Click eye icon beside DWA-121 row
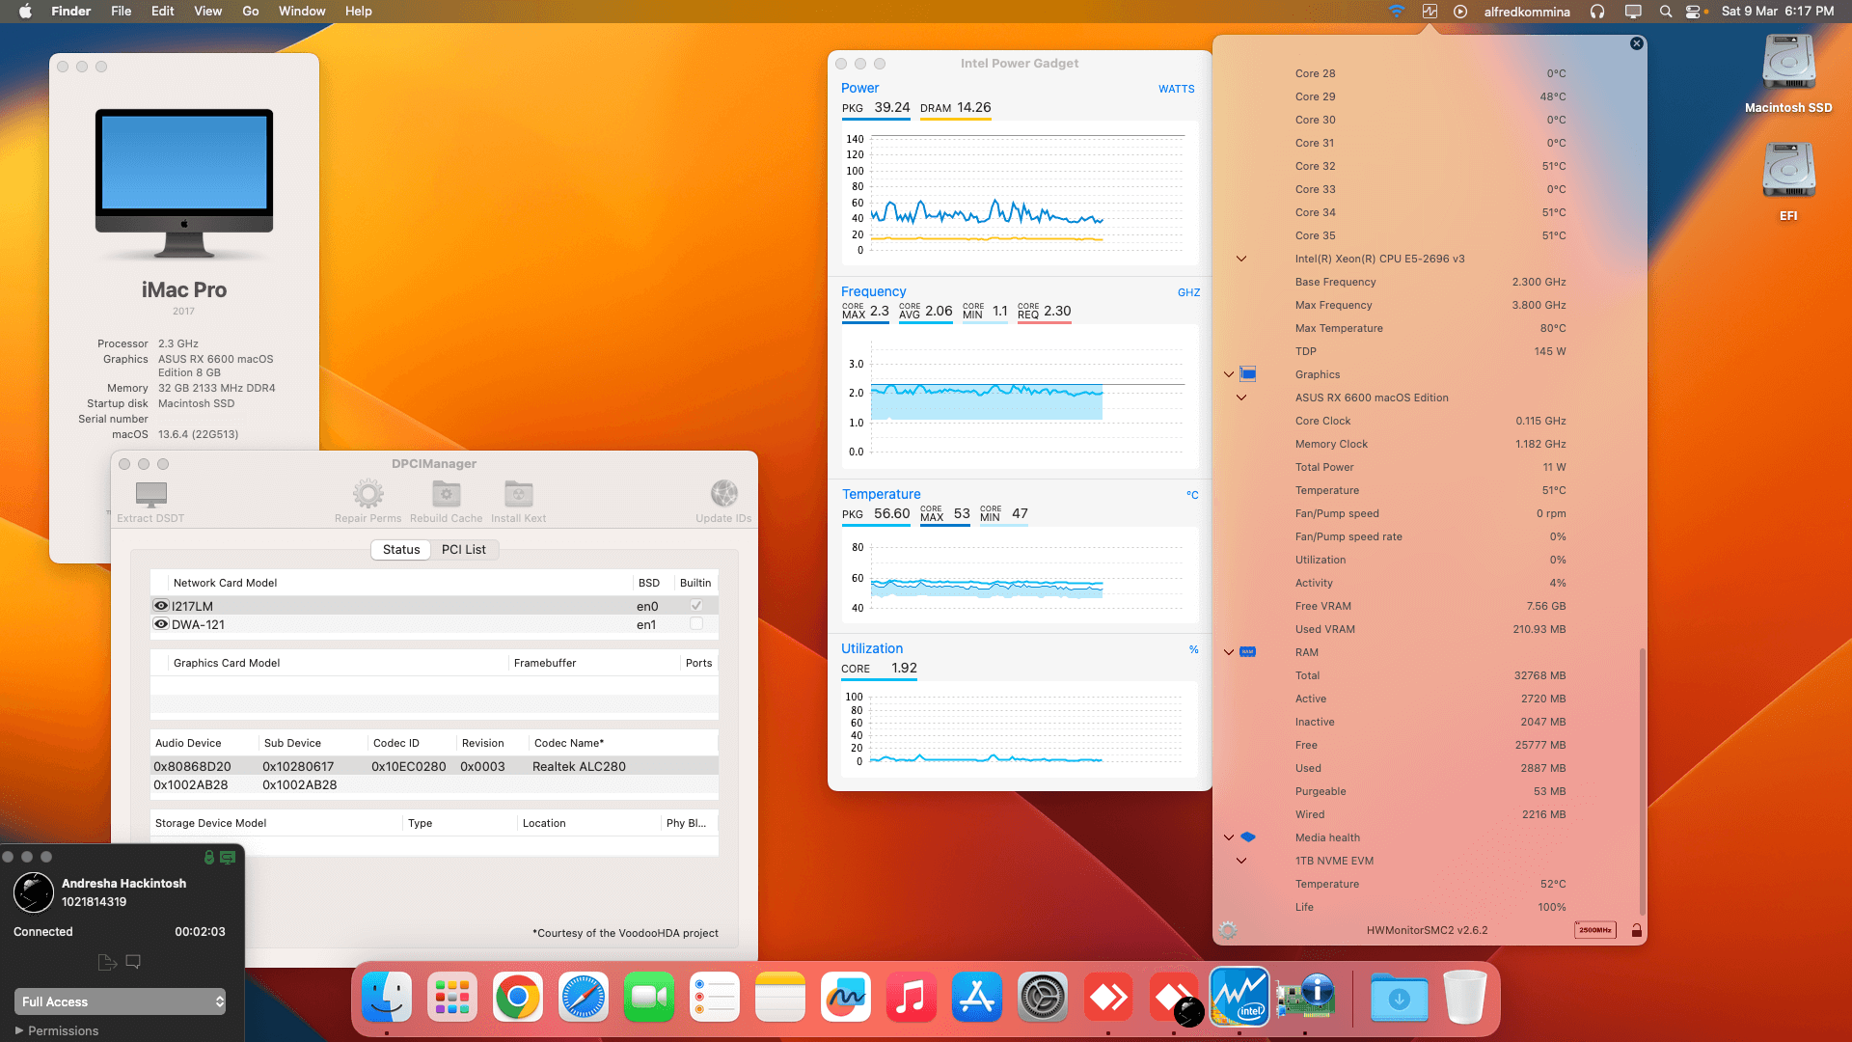Screen dimensions: 1852x1042 pos(161,624)
